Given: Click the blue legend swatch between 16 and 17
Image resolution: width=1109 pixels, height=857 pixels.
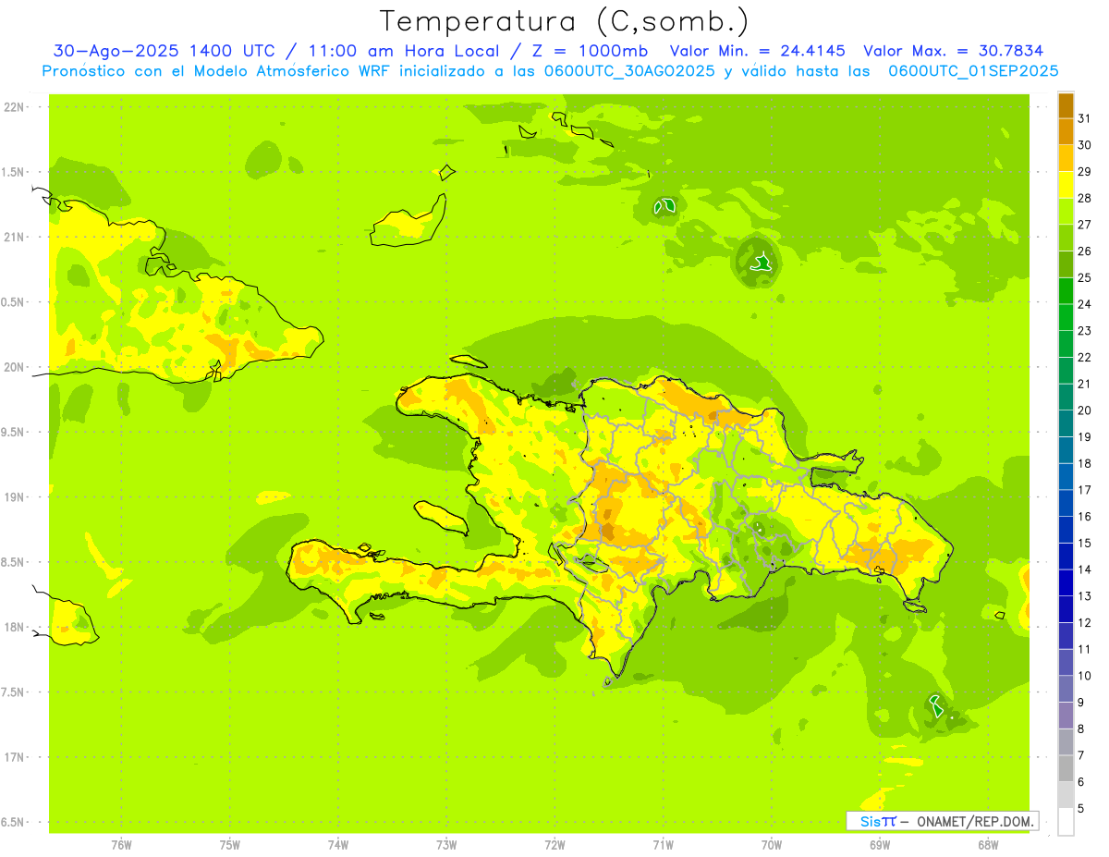Looking at the screenshot, I should pos(1066,503).
